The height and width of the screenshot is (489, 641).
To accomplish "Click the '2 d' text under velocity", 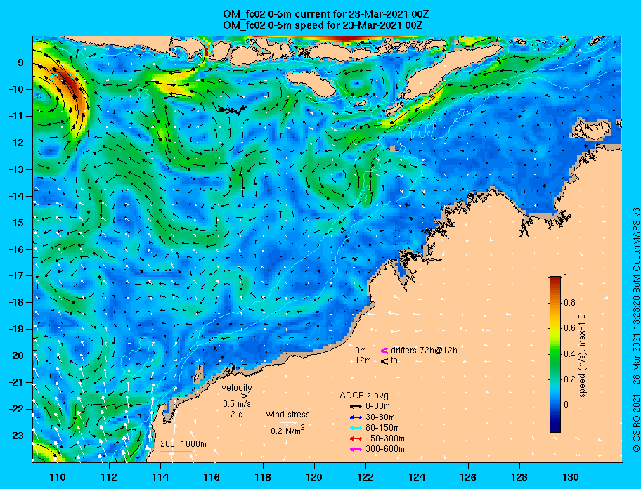I will pos(236,414).
